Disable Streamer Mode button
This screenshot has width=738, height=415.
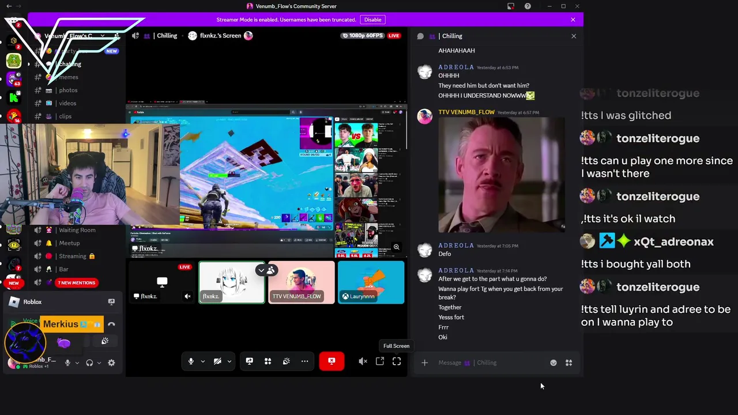click(x=372, y=20)
